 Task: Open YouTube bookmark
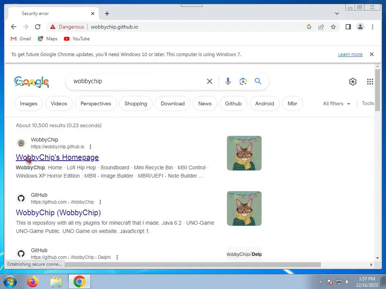coord(77,39)
